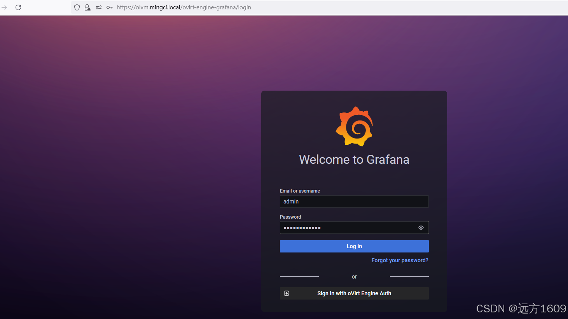Click the browser forward arrow

tap(4, 7)
